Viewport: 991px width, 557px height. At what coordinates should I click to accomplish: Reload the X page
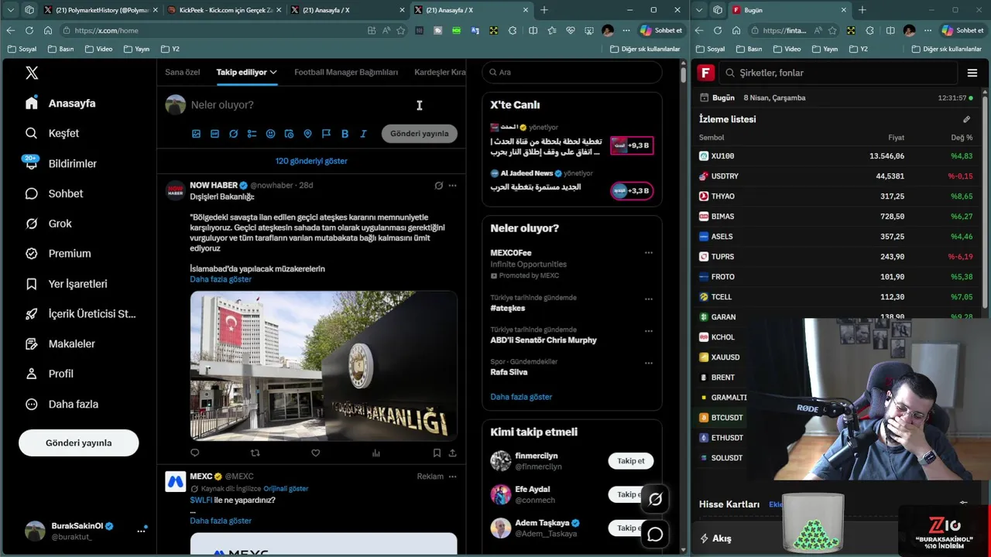click(x=29, y=30)
